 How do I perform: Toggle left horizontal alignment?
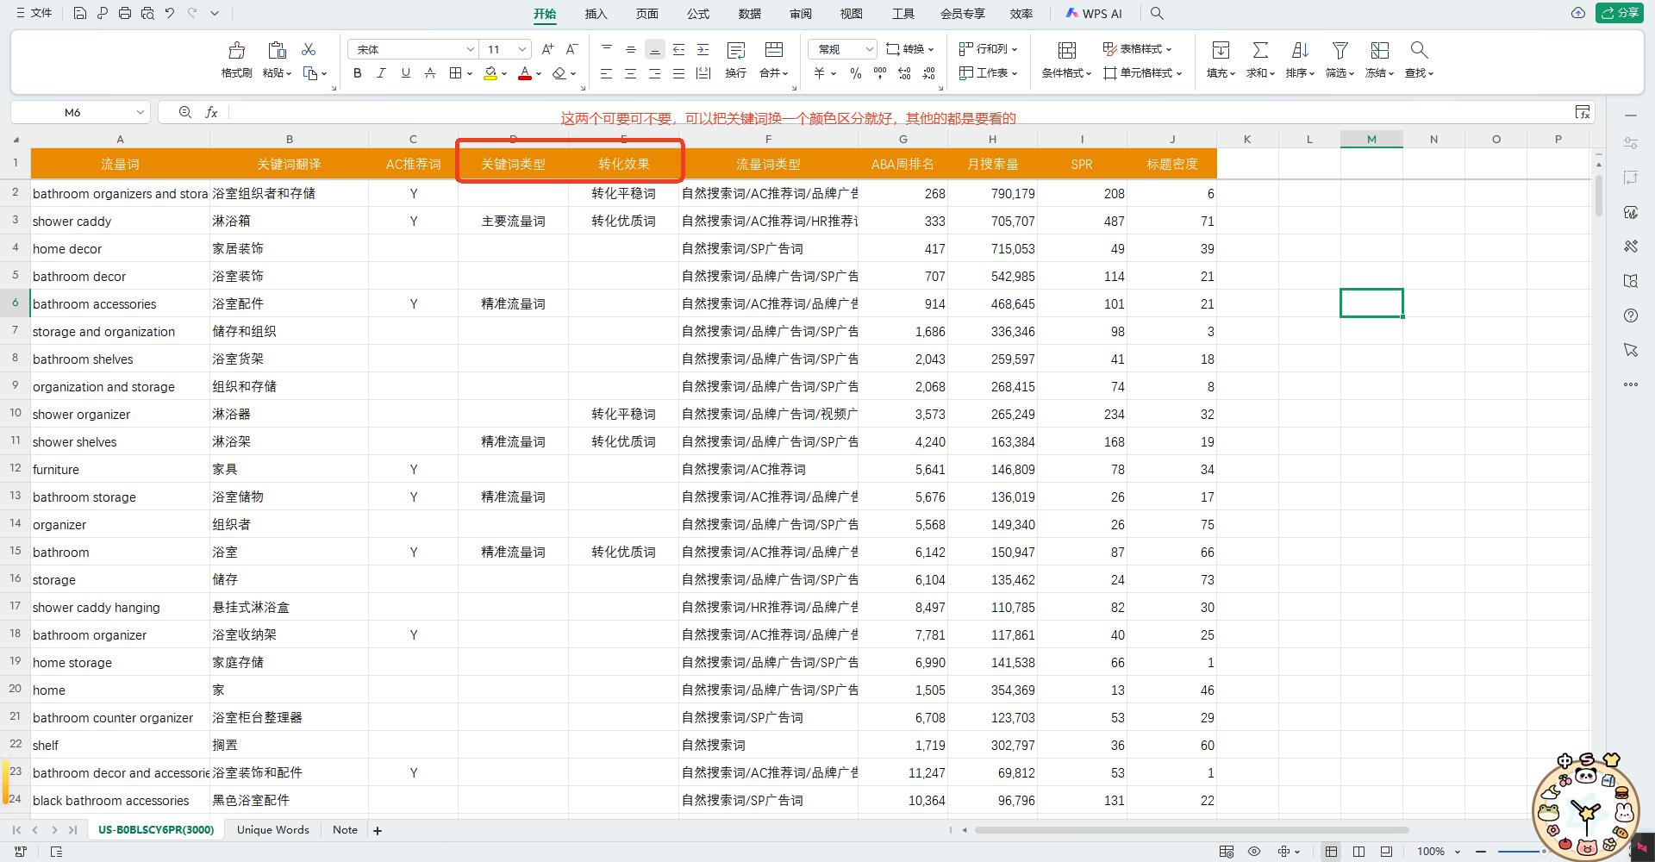607,74
